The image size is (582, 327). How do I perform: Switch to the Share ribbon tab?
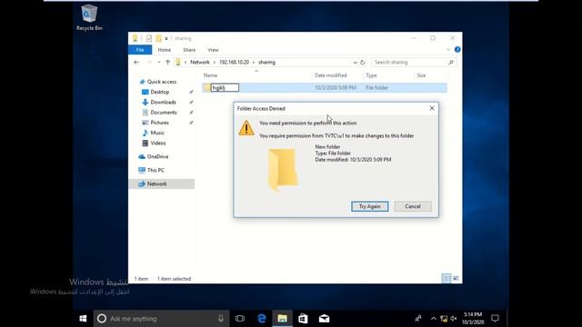[x=189, y=50]
